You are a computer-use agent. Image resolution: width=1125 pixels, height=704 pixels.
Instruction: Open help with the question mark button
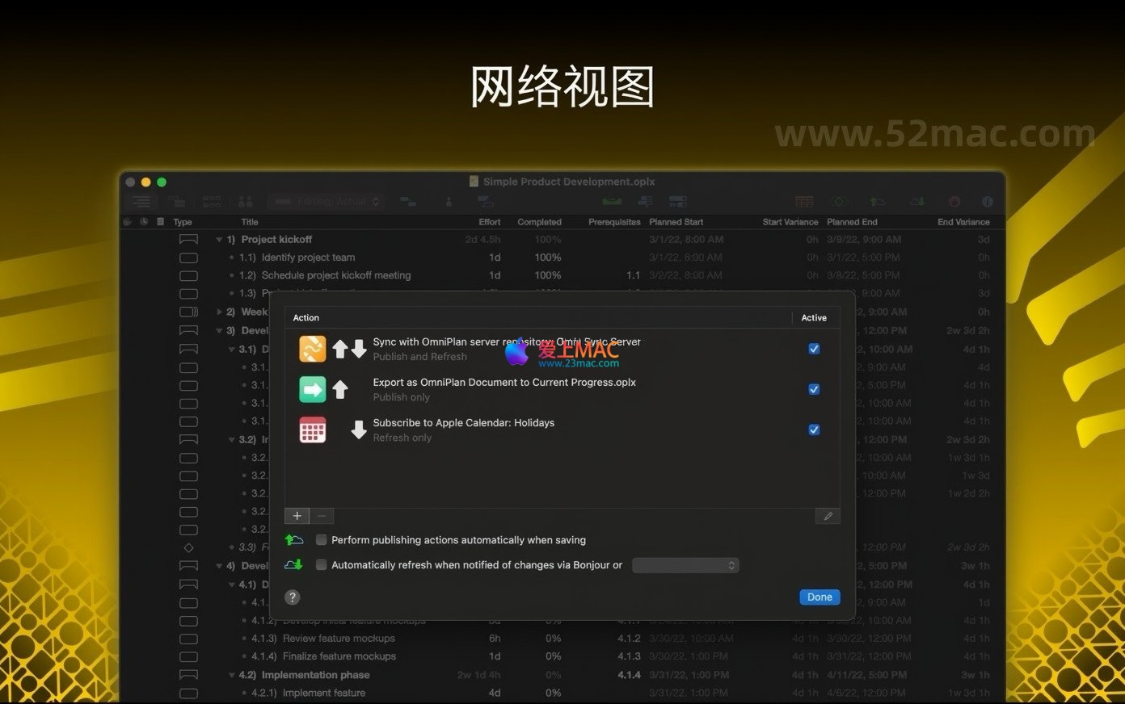(293, 597)
